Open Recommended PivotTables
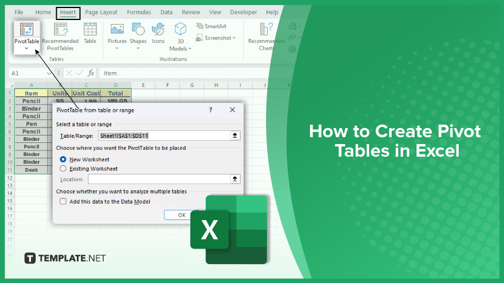Screen dimensions: 504x283 pyautogui.click(x=60, y=37)
